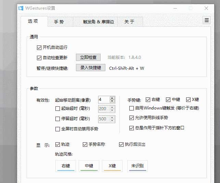The height and width of the screenshot is (183, 220).
Task: Enable 起始超时 (毫秒) checkbox
Action: click(58, 108)
